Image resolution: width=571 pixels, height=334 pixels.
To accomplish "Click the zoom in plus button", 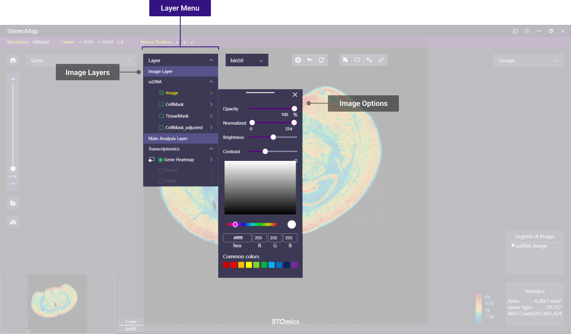I will click(13, 79).
